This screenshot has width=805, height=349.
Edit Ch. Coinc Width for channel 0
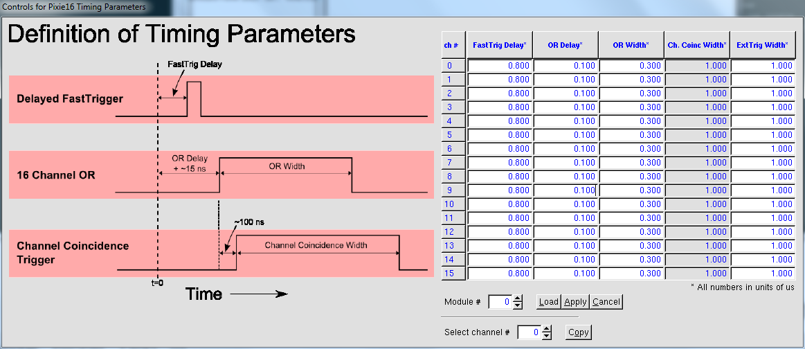coord(697,66)
